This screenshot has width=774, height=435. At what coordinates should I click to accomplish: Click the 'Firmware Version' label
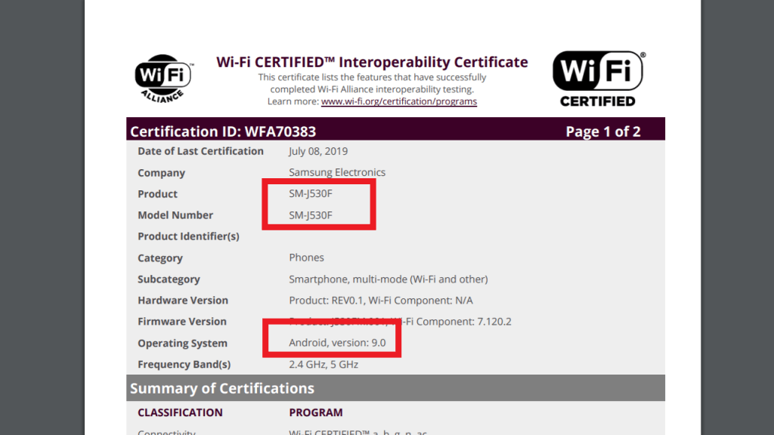coord(182,322)
